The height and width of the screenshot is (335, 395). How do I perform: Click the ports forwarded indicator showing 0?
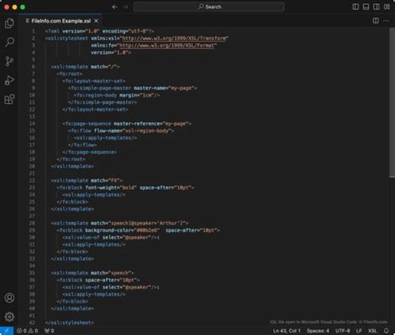tap(49, 331)
